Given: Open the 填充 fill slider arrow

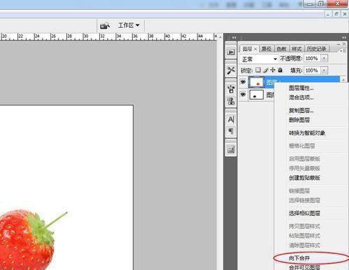Looking at the screenshot, I should point(325,70).
